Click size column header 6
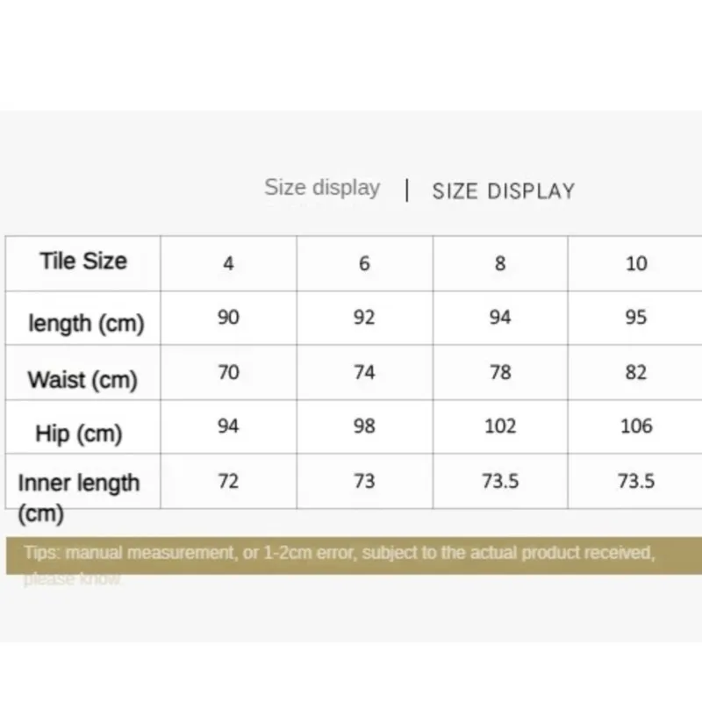Image resolution: width=702 pixels, height=702 pixels. 364,263
